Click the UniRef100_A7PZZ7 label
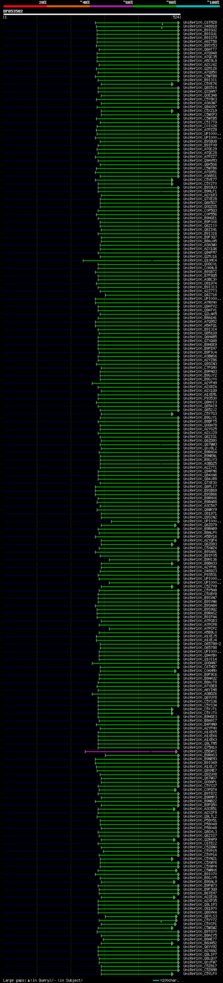 (200, 157)
